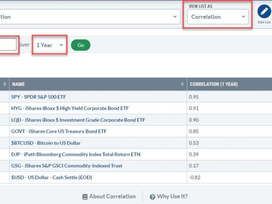Screen dimensions: 272x204
Task: Open GSG iShares S&P GSCI Commodity link
Action: [67, 166]
